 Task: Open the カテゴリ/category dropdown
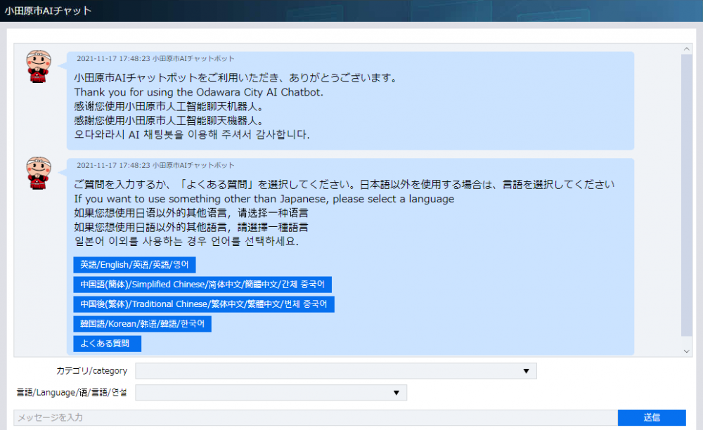pyautogui.click(x=336, y=371)
